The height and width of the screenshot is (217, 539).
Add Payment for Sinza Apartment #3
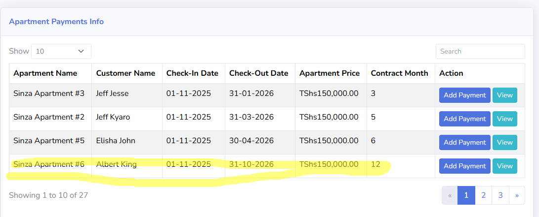tap(464, 95)
